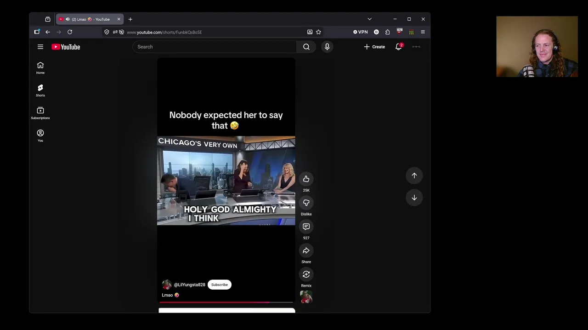Start voice search with microphone
This screenshot has height=330, width=588.
327,47
